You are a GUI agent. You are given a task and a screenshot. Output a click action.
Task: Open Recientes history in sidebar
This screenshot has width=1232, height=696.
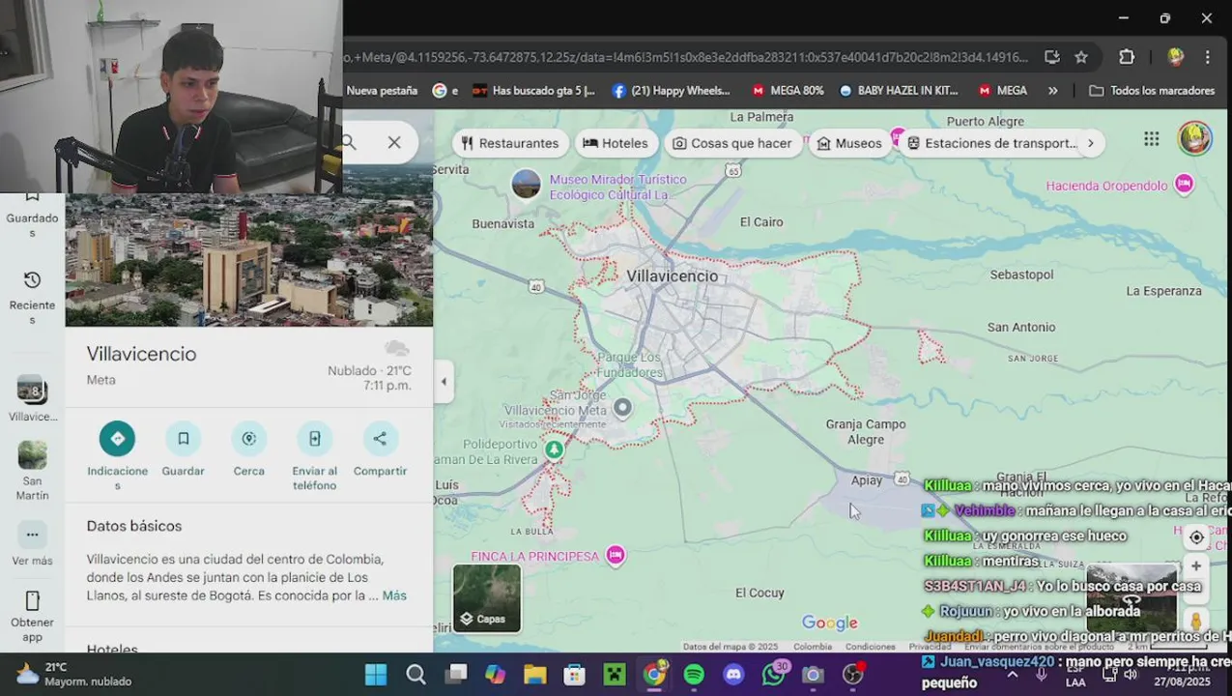32,297
